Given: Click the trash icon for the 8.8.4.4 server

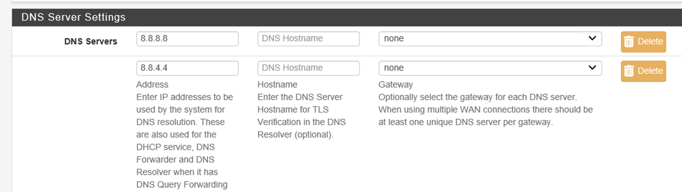Looking at the screenshot, I should coord(629,71).
